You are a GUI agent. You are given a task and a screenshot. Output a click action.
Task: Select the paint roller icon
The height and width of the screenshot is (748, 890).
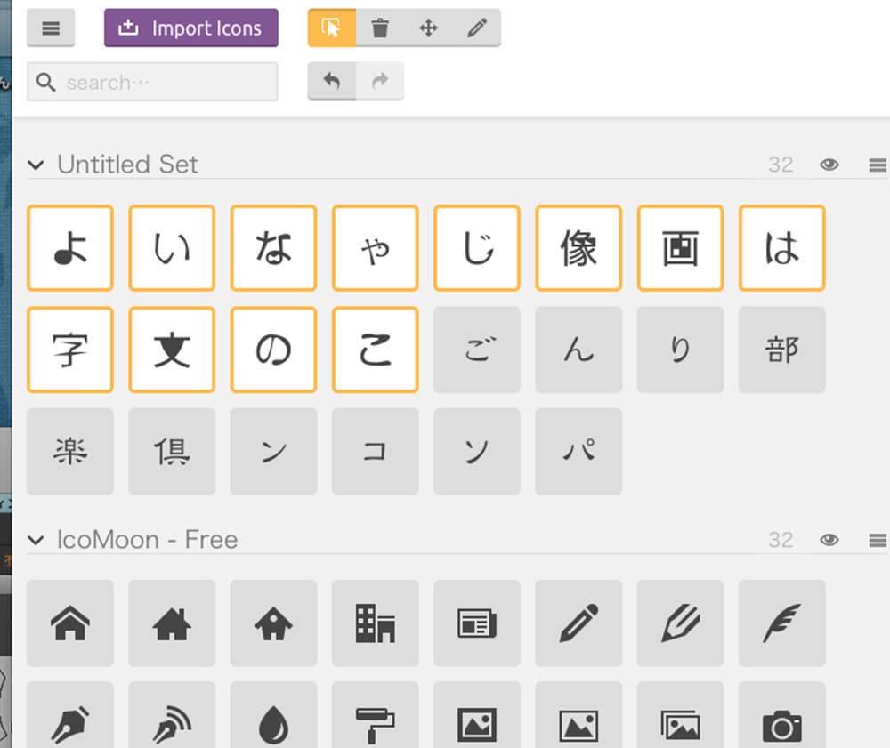point(375,725)
